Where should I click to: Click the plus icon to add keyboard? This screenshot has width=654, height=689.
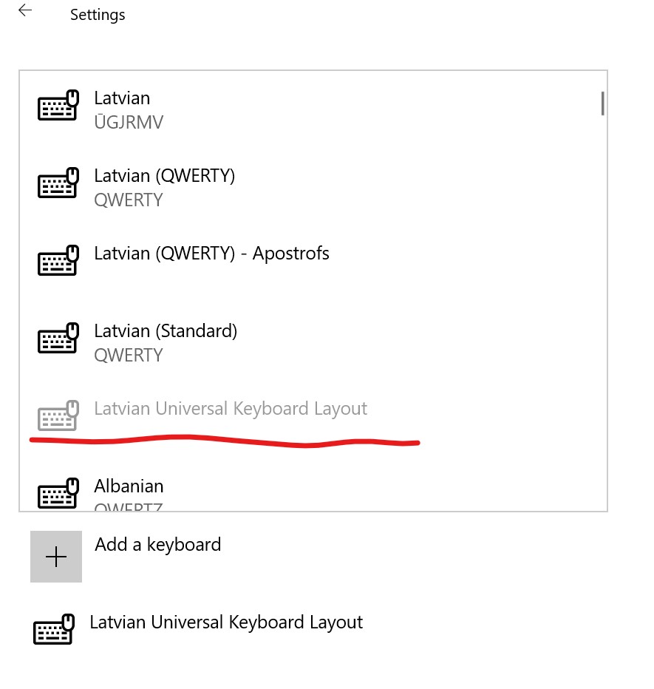(x=55, y=556)
